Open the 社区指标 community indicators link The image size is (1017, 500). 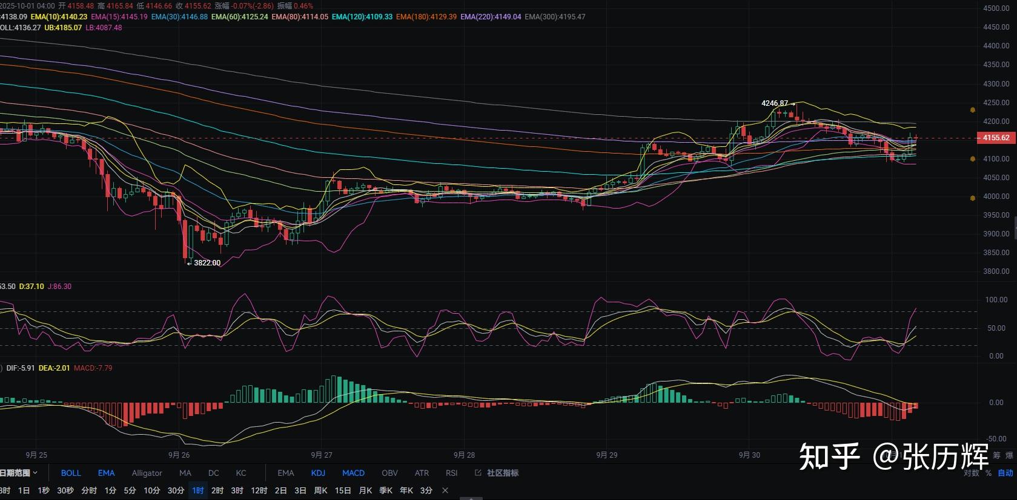[x=497, y=473]
